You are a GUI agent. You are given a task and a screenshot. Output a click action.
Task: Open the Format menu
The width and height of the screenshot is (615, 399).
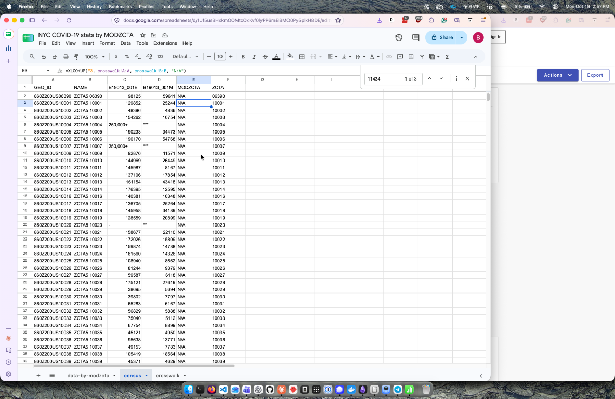pos(107,43)
